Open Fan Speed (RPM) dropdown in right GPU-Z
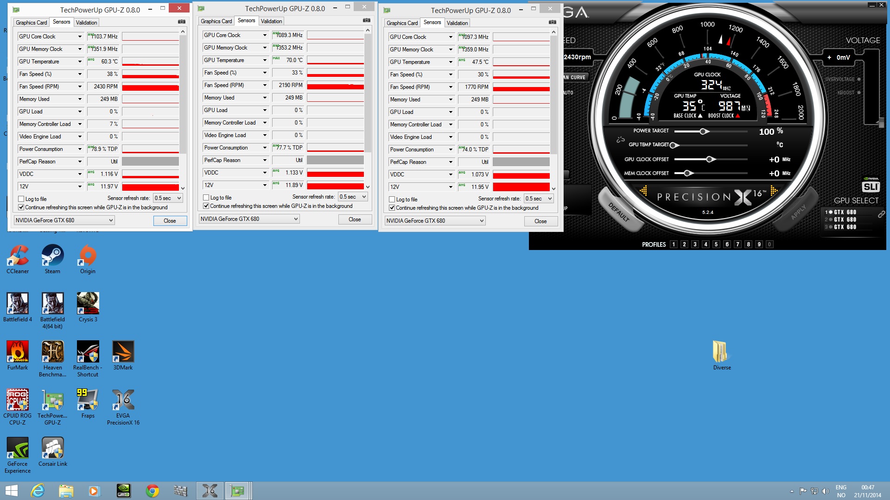The width and height of the screenshot is (890, 500). click(x=451, y=87)
